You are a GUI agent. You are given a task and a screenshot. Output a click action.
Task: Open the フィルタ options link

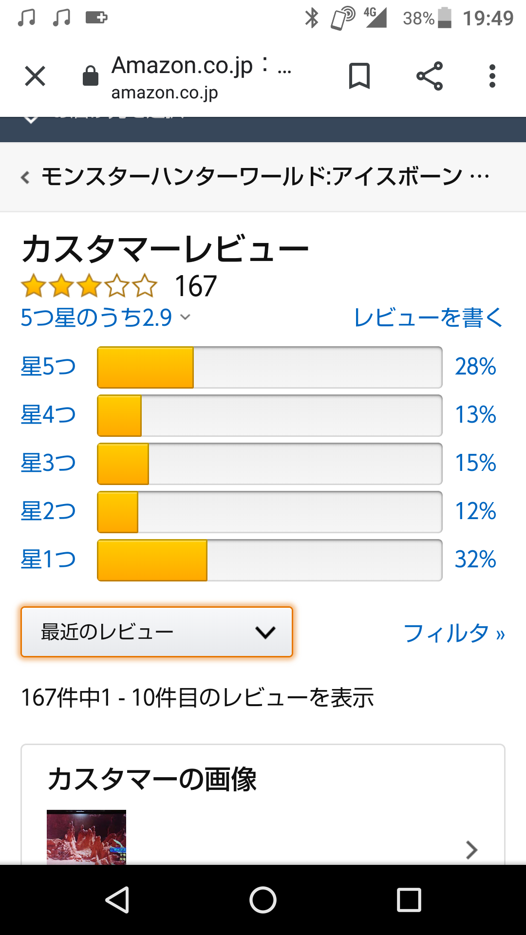[x=454, y=633]
